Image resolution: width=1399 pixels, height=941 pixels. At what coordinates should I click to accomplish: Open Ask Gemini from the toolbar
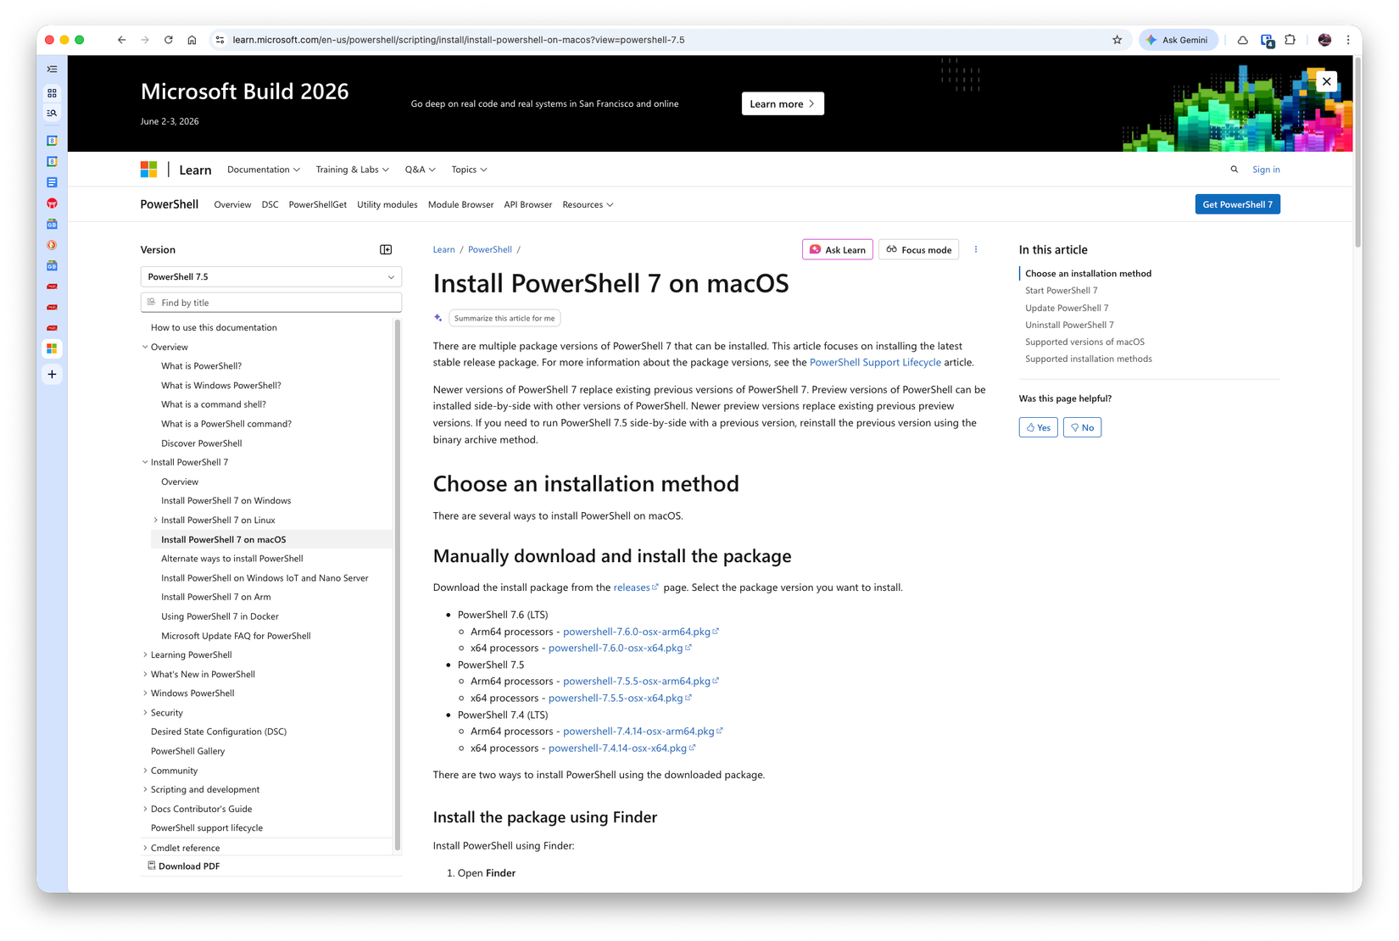[x=1178, y=39]
